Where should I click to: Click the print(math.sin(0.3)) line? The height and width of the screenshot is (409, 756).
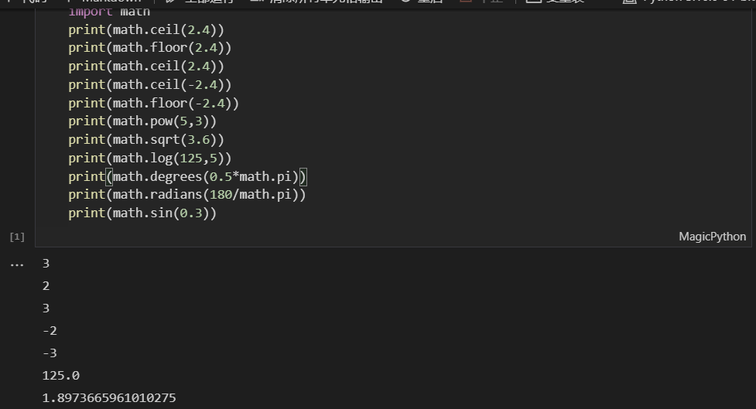142,213
